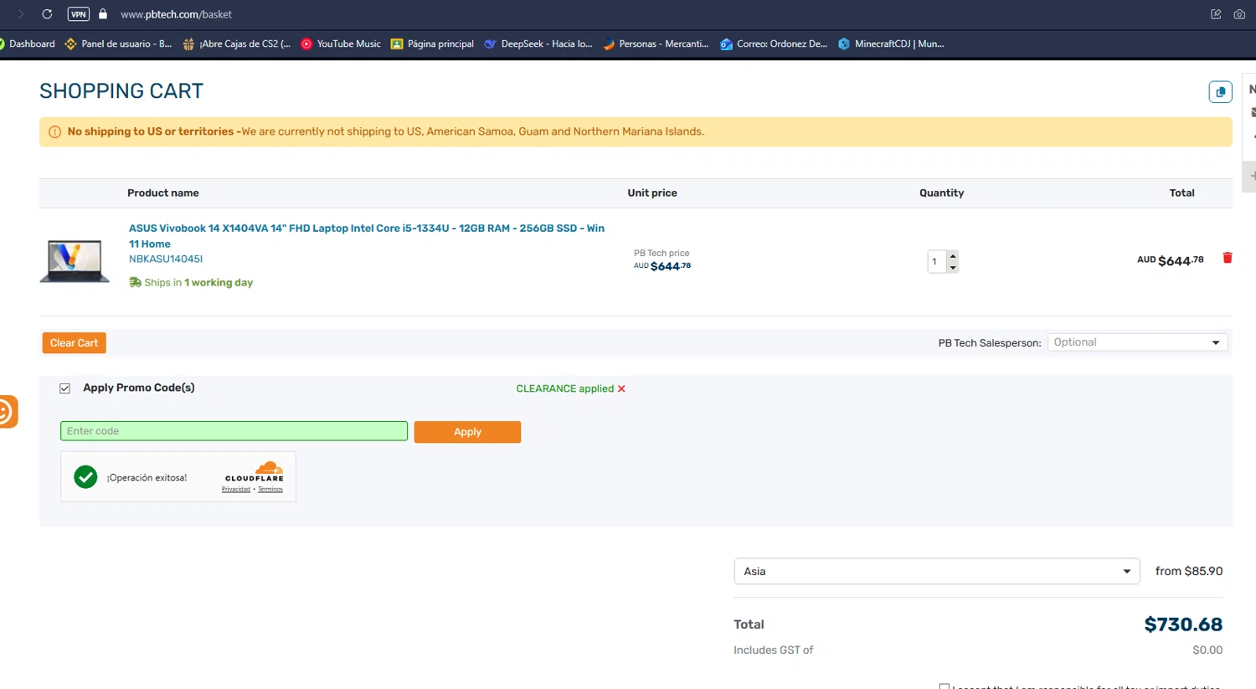Viewport: 1256px width, 689px height.
Task: Click the Cloudflare logo in verification box
Action: click(x=255, y=471)
